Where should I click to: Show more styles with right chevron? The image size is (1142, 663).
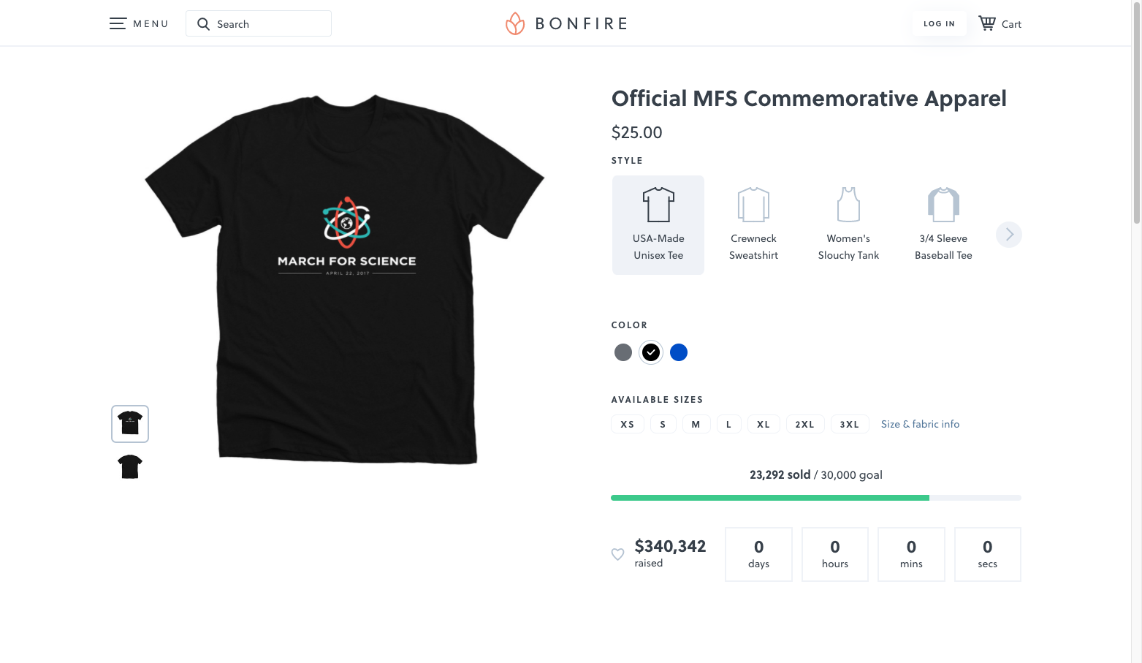click(1009, 235)
